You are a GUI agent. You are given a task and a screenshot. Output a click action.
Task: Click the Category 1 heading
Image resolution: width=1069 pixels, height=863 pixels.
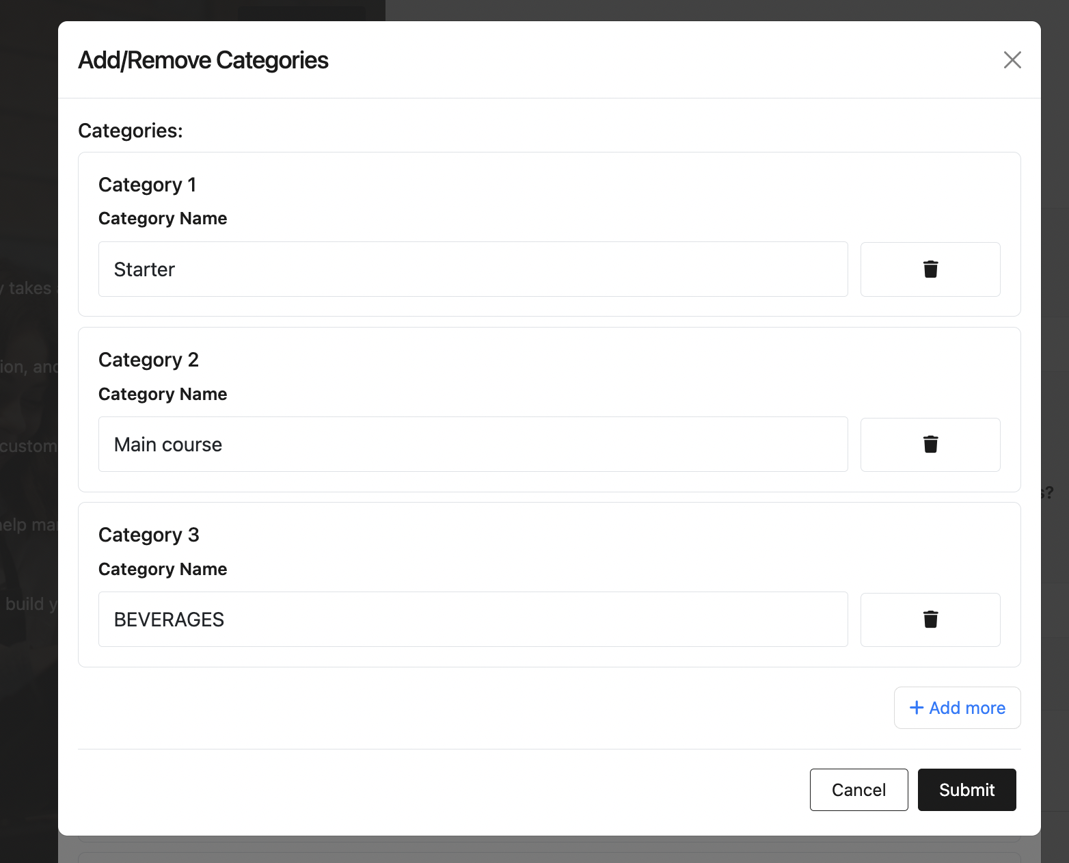pos(148,185)
